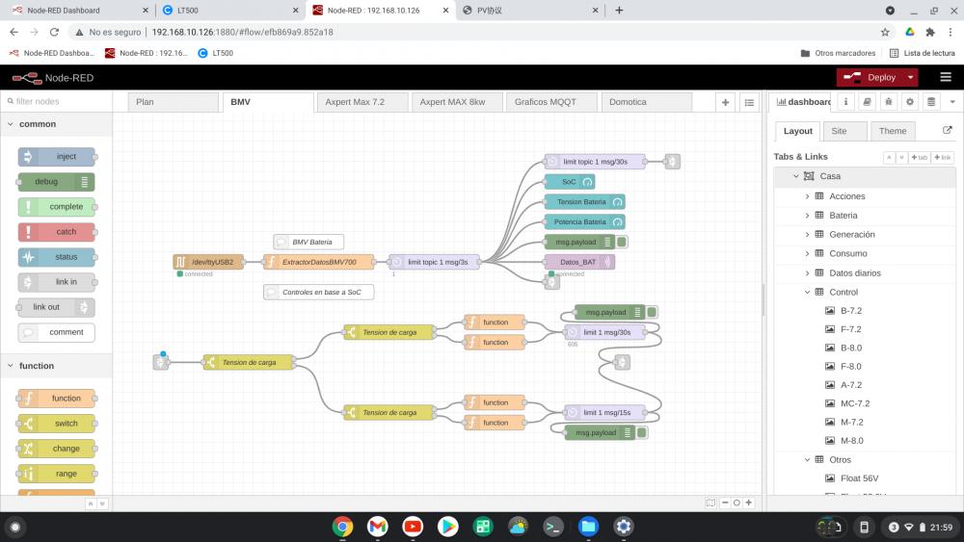Image resolution: width=964 pixels, height=542 pixels.
Task: Click the add tab button in Tabs & Links
Action: pos(919,157)
